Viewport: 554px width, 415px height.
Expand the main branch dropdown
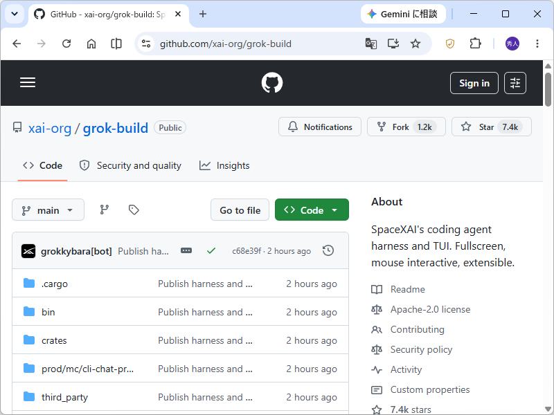coord(48,210)
